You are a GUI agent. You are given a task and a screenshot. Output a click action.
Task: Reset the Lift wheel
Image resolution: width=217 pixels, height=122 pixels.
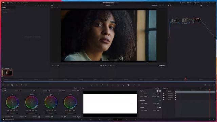coord(20,94)
